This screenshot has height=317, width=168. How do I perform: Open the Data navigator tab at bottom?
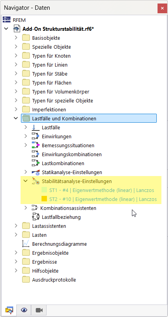click(x=9, y=310)
